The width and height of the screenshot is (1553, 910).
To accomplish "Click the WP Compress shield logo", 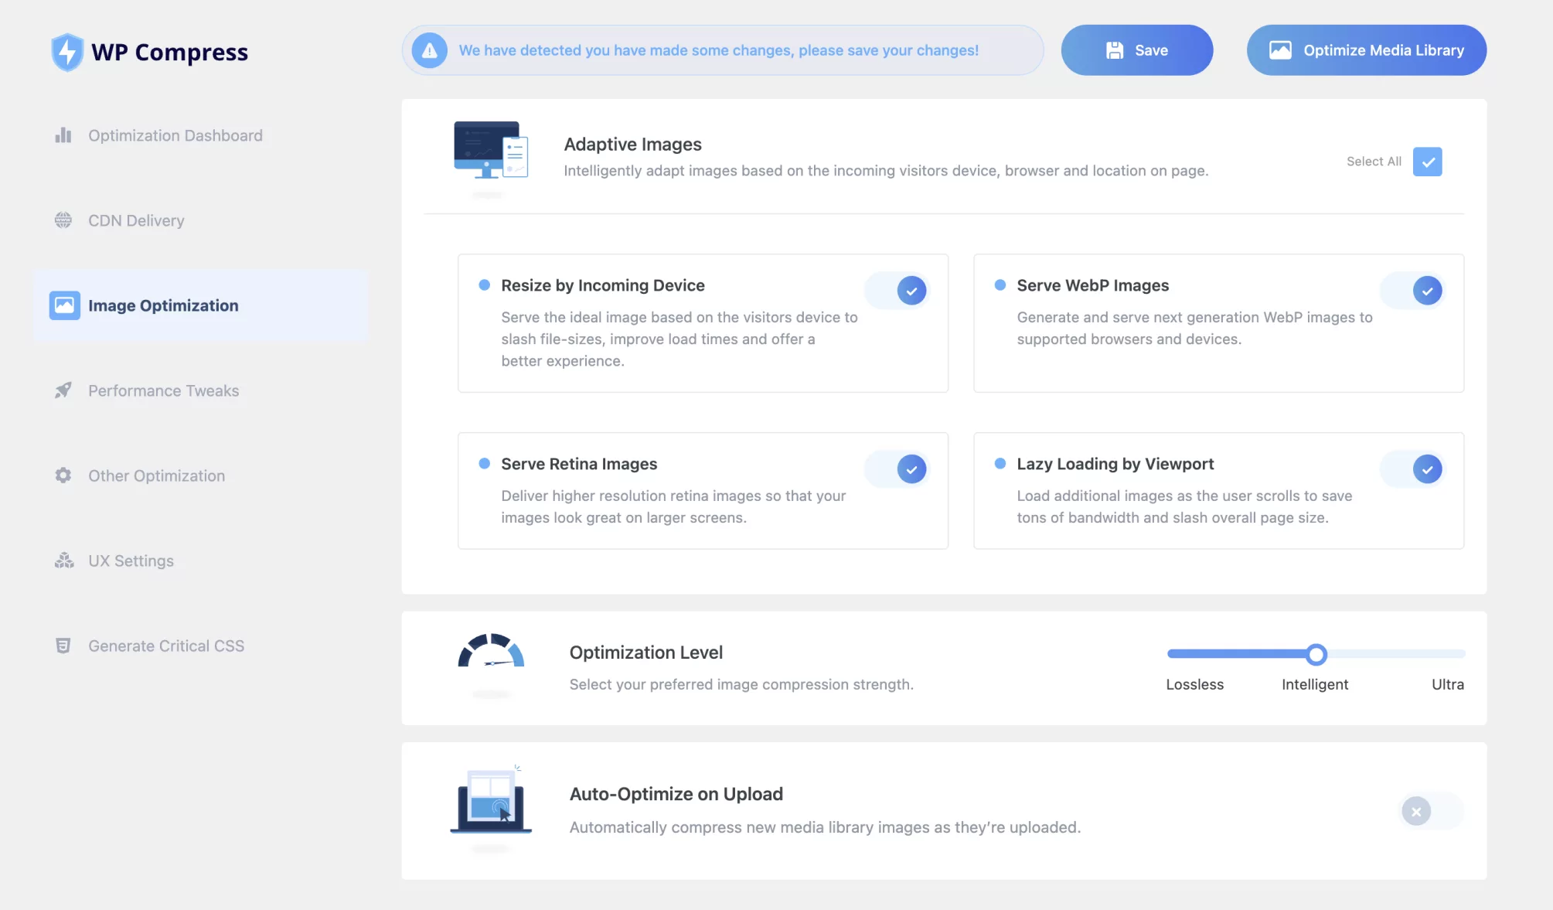I will click(x=67, y=52).
